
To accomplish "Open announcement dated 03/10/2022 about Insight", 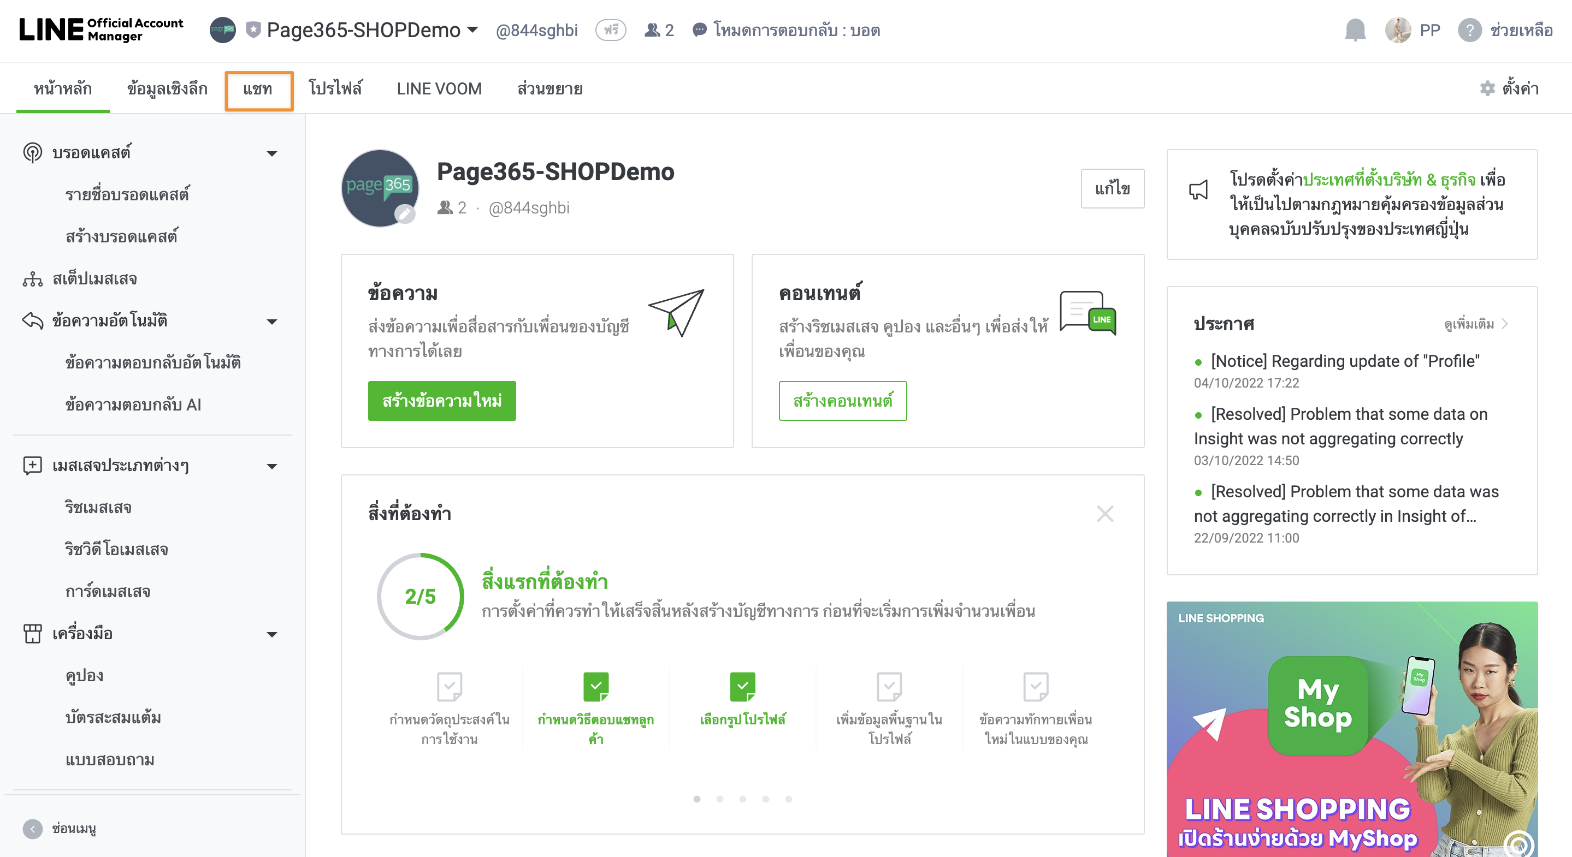I will 1341,426.
